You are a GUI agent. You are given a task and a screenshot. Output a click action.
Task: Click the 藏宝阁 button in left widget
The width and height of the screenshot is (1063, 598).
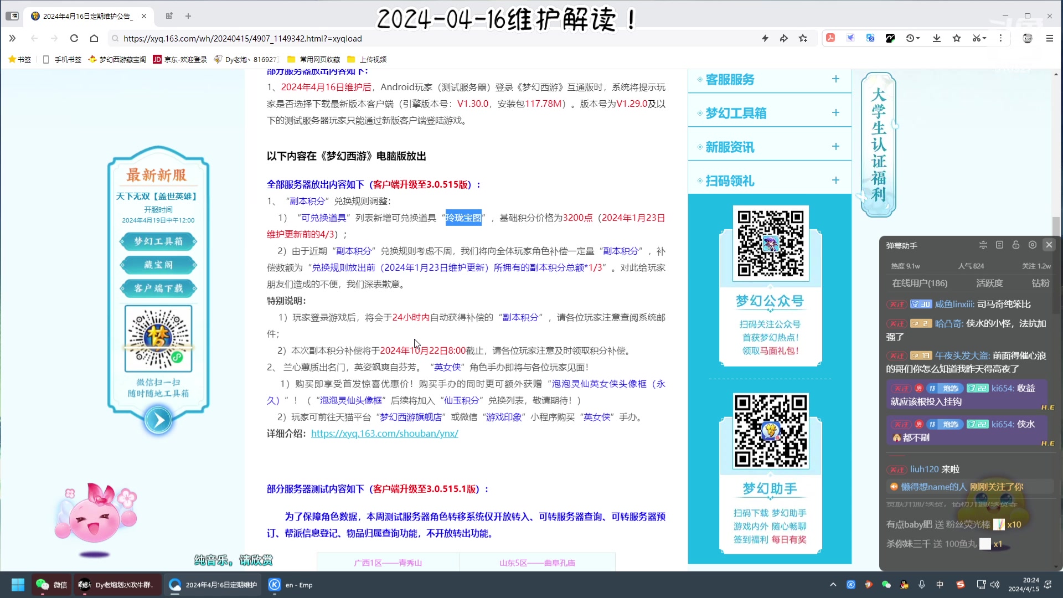tap(158, 265)
